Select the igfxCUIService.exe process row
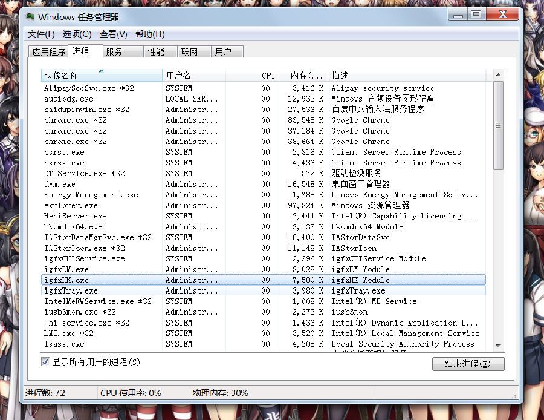The width and height of the screenshot is (544, 420). tap(264, 259)
